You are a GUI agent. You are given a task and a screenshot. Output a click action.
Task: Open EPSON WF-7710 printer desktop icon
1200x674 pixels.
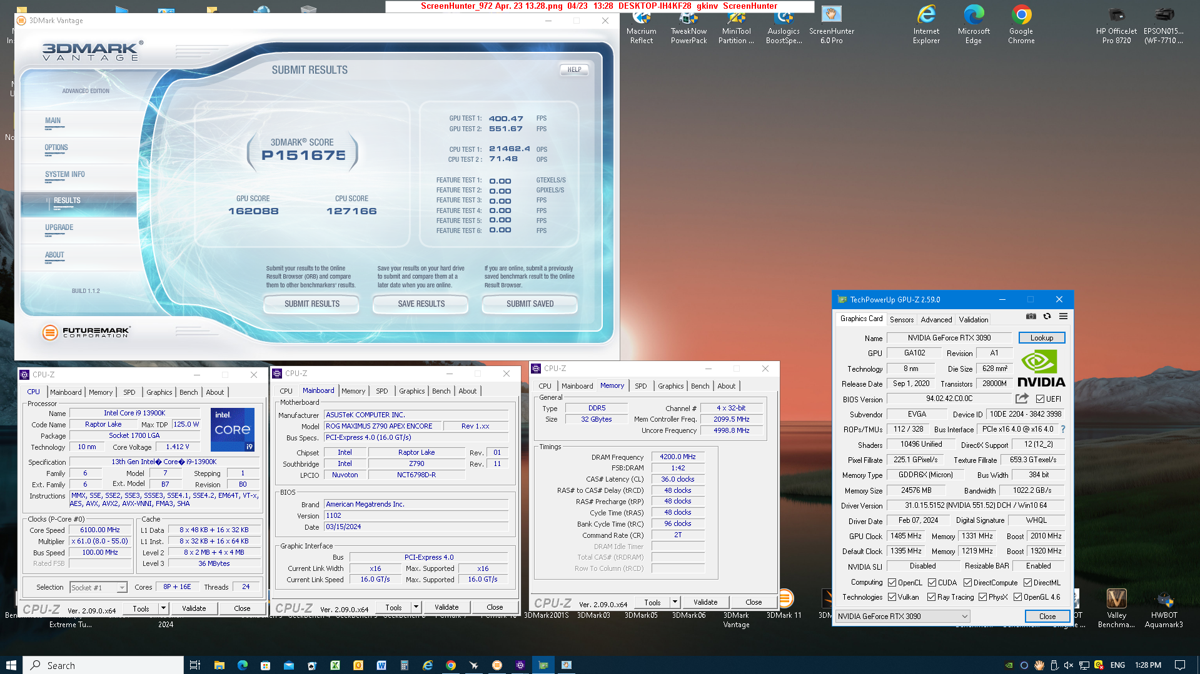tap(1164, 25)
